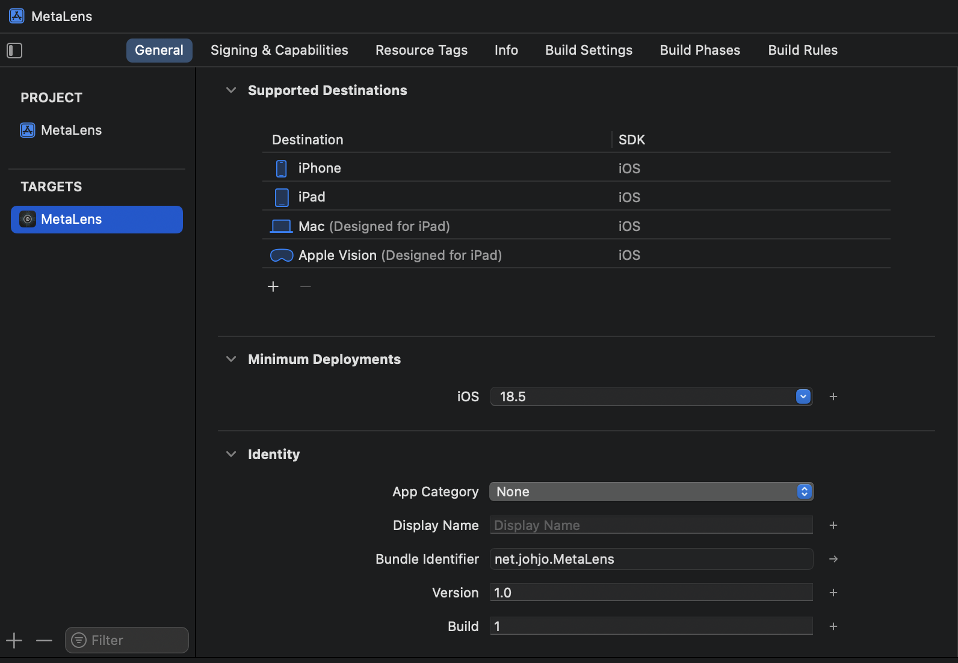Open the Signing & Capabilities tab
Screen dimensions: 958x663
[279, 51]
